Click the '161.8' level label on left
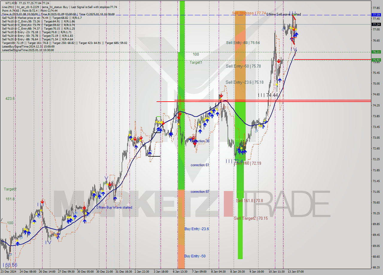 [10, 199]
